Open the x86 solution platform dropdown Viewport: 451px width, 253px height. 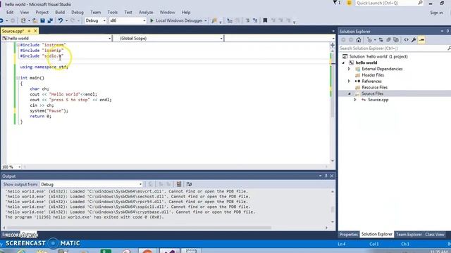click(128, 20)
